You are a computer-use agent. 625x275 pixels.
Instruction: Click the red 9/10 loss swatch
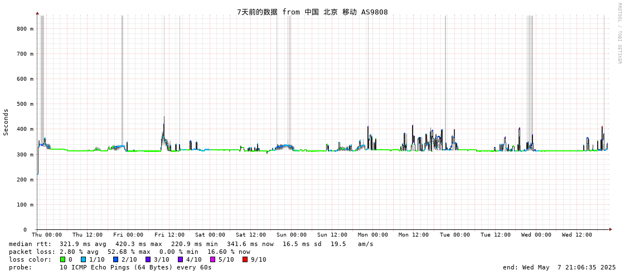[245, 259]
